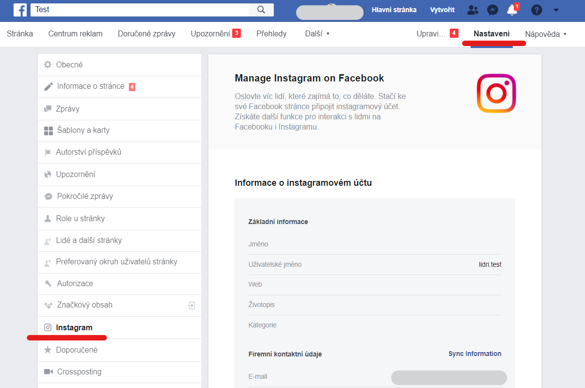Click the flag icon beside Autorství příspěvků
Viewport: 585px width, 388px height.
[x=47, y=152]
